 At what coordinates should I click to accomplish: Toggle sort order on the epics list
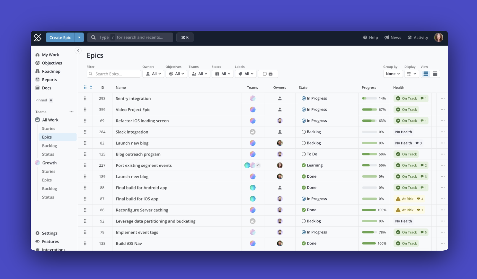point(91,87)
